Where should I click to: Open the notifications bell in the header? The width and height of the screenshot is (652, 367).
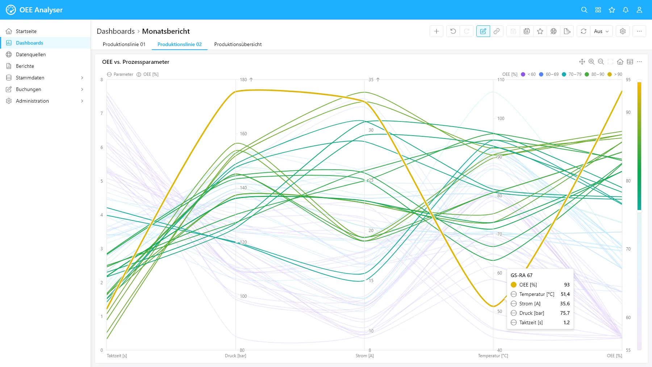click(626, 10)
